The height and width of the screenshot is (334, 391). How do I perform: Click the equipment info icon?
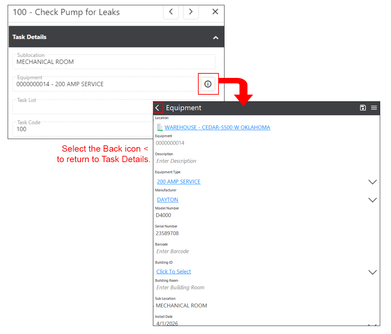pos(208,84)
